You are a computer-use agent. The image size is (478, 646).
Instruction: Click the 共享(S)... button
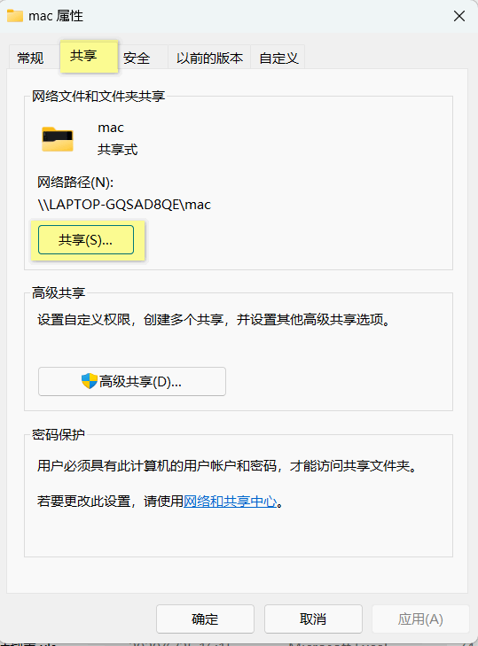(86, 240)
